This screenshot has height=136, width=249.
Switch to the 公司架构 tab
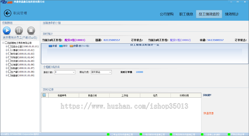point(167,14)
